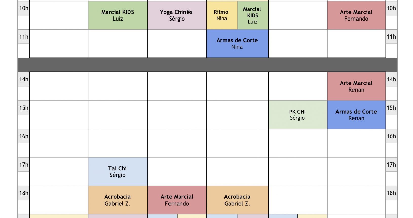Click the right 11h time label
This screenshot has height=218, width=413.
tap(391, 37)
